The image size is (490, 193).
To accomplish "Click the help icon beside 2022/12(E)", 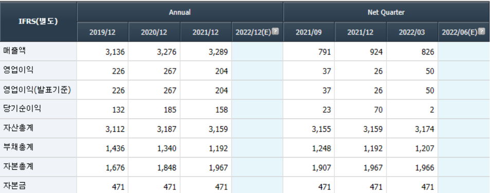I will [x=275, y=31].
